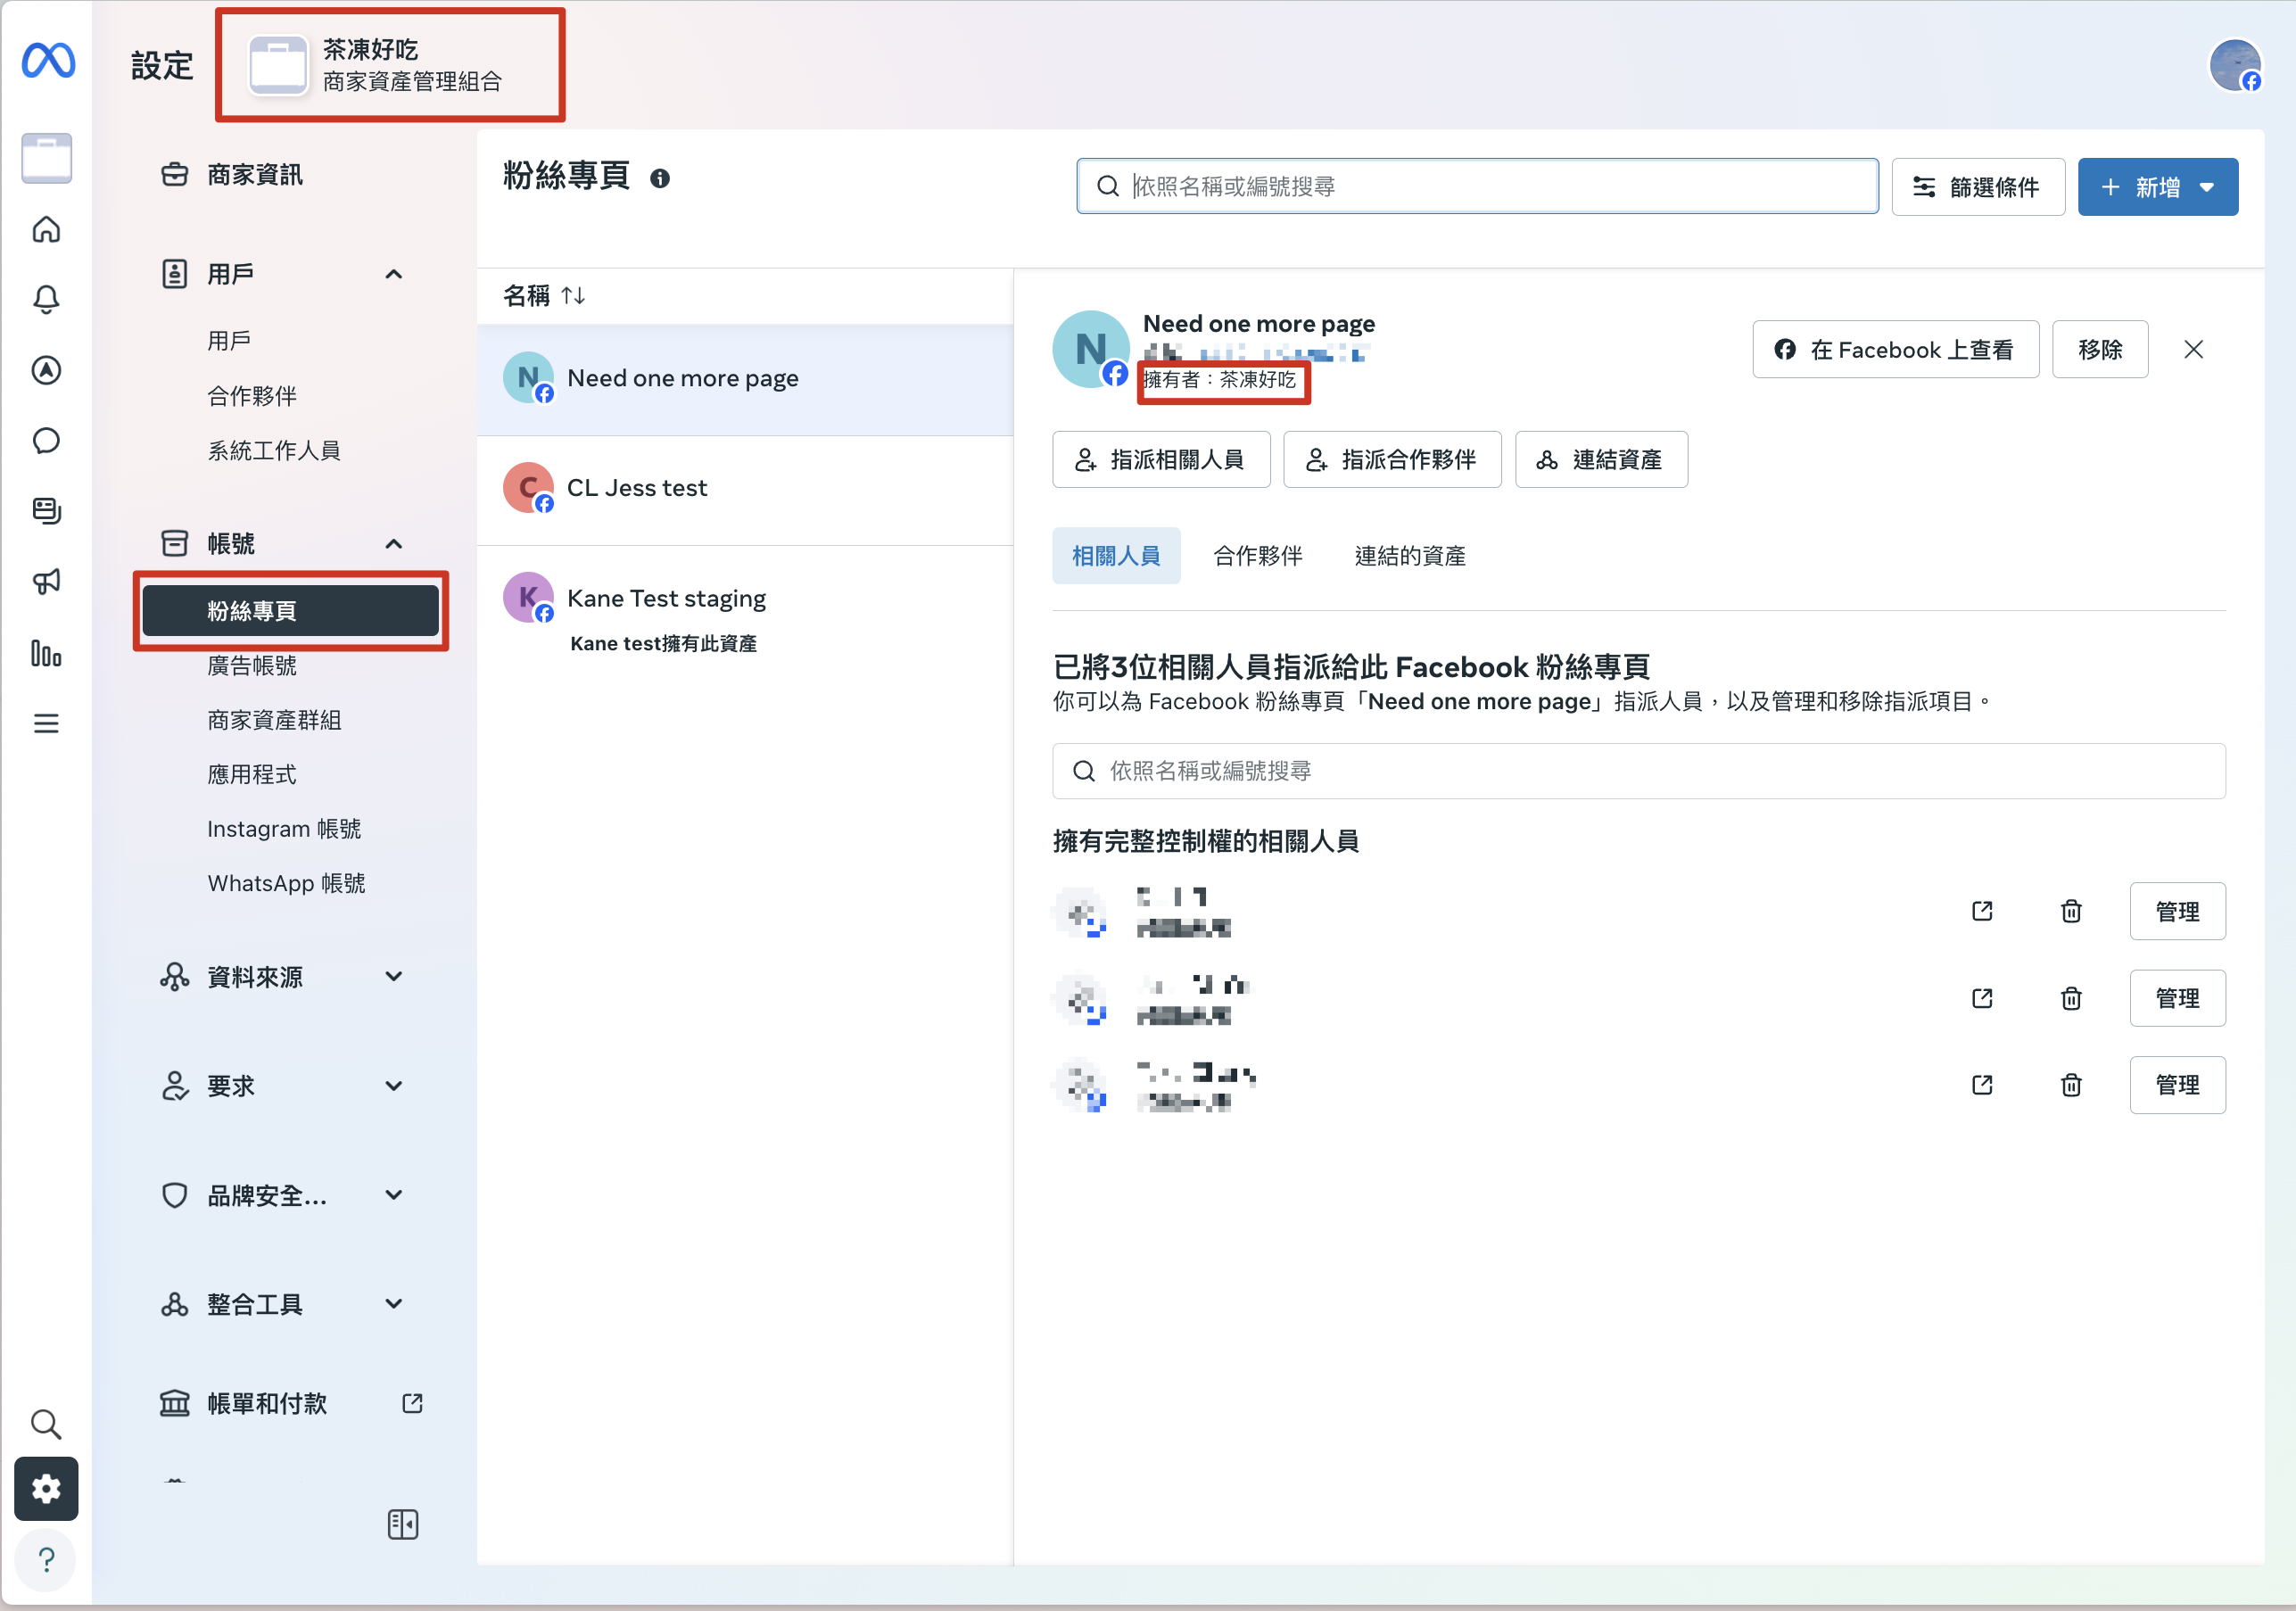2296x1611 pixels.
Task: Sort list by 名稱 arrows
Action: pyautogui.click(x=573, y=295)
